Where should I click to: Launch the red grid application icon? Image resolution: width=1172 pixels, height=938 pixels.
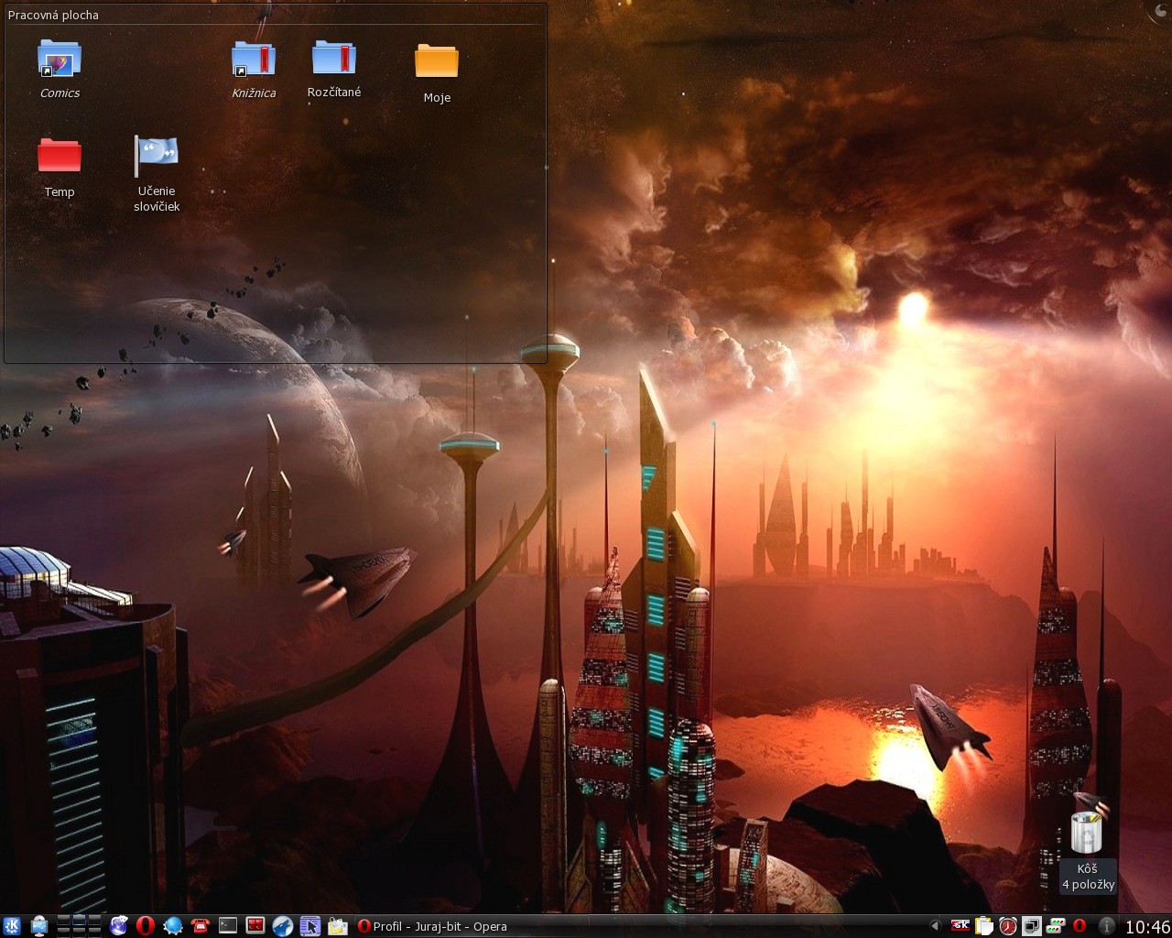[255, 926]
